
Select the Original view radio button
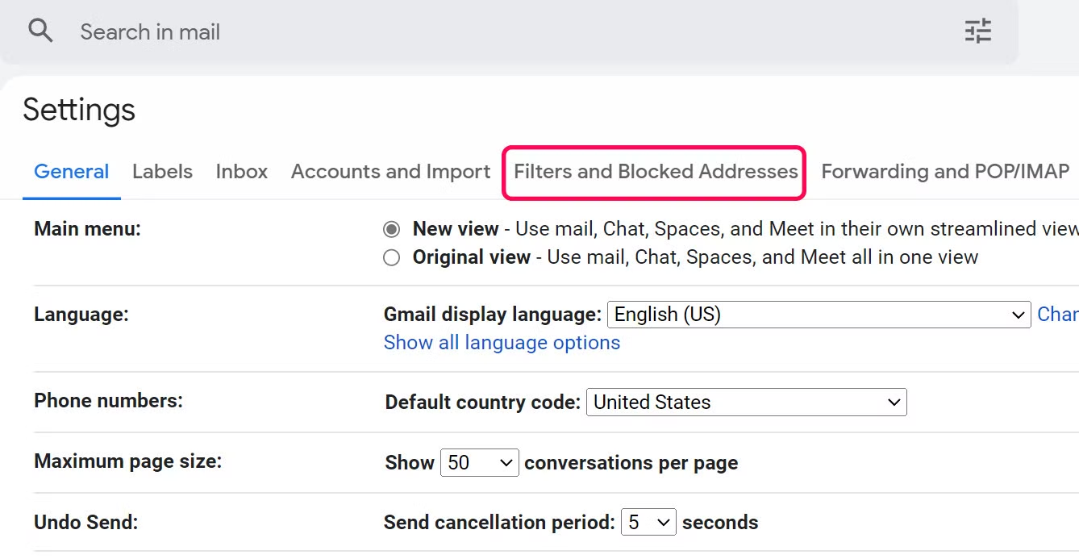point(392,258)
